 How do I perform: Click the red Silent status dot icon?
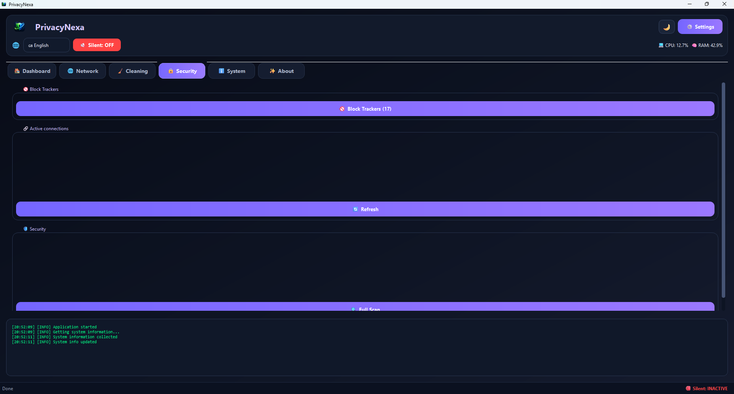click(x=688, y=389)
